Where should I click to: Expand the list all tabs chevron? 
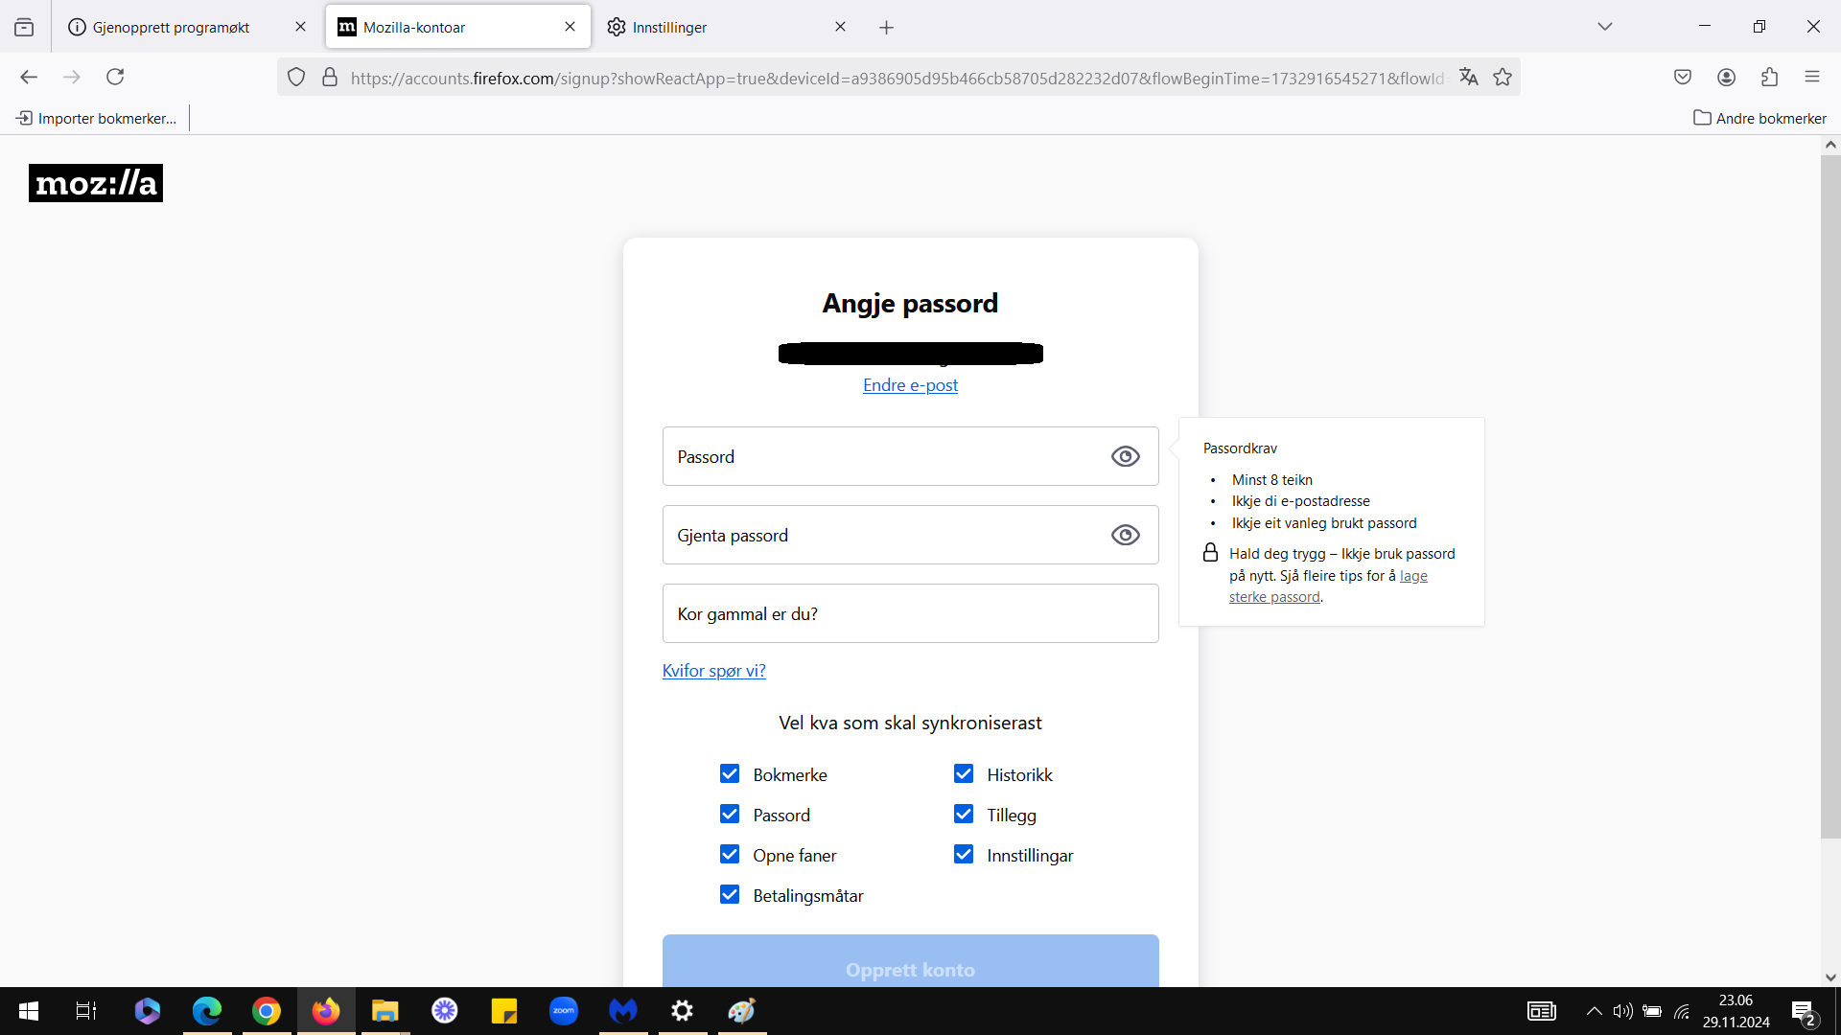pyautogui.click(x=1605, y=27)
